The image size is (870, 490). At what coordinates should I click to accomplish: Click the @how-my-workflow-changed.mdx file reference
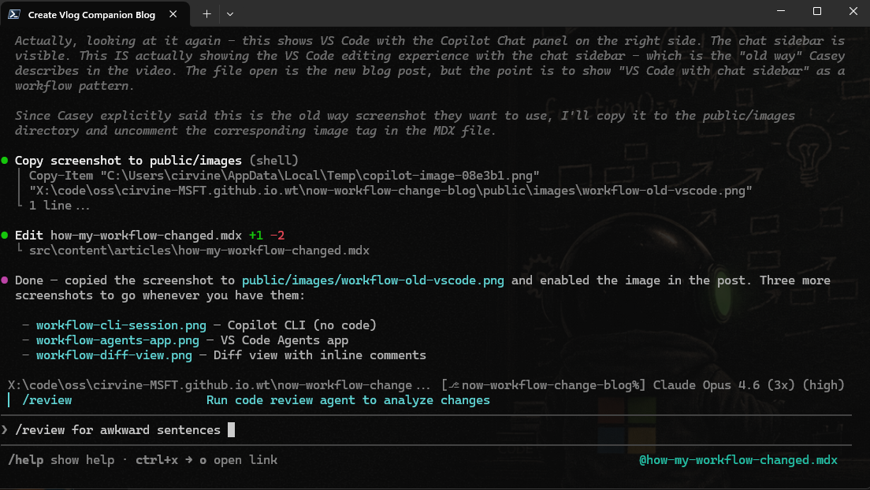pyautogui.click(x=738, y=460)
